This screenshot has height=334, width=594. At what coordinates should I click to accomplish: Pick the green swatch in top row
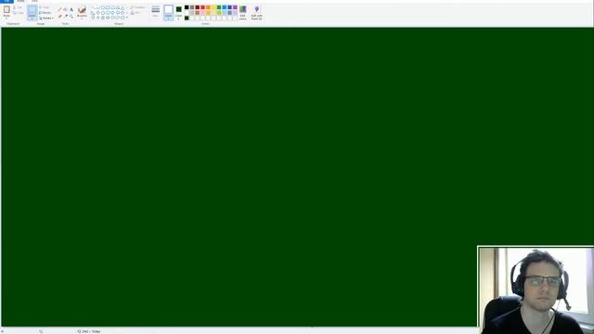click(x=219, y=7)
